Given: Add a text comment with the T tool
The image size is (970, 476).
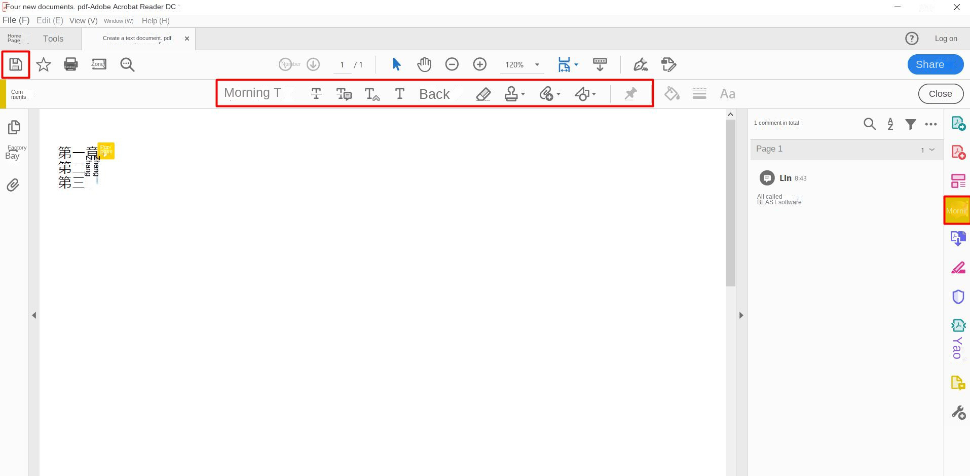Looking at the screenshot, I should coord(399,94).
